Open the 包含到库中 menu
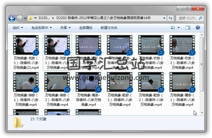212x138 pixels. pyautogui.click(x=42, y=28)
